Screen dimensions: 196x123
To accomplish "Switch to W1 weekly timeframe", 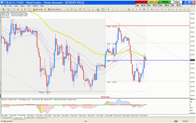I will coord(184,9).
